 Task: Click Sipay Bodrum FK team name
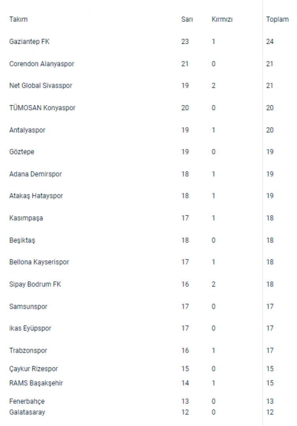[x=35, y=284]
